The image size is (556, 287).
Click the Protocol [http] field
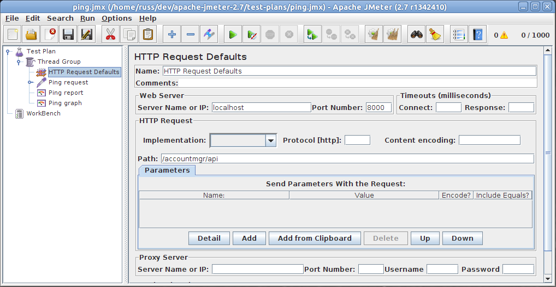357,140
